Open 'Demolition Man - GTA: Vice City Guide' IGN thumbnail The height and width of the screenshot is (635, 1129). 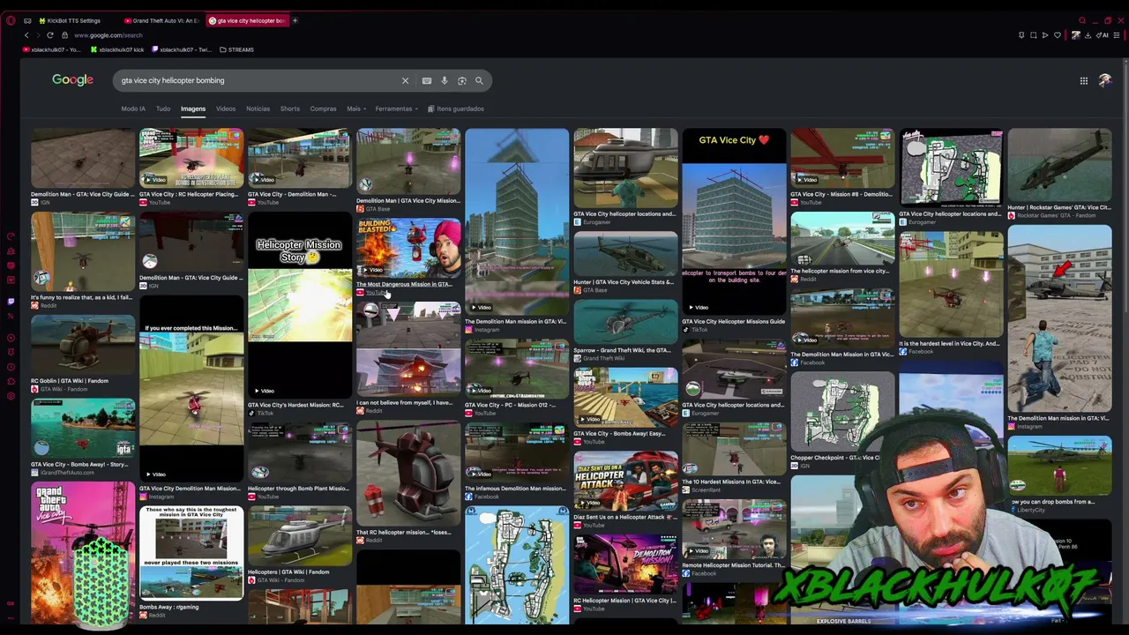click(x=83, y=158)
